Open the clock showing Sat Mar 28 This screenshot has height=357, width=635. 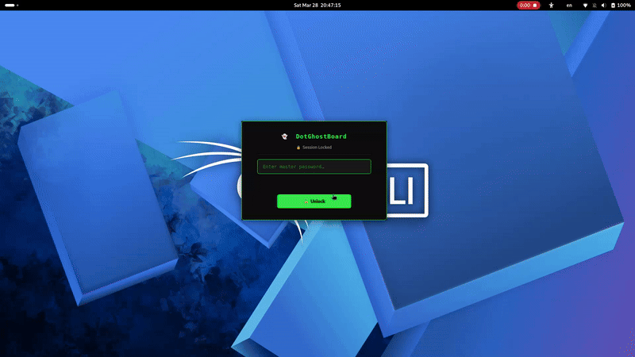coord(317,6)
